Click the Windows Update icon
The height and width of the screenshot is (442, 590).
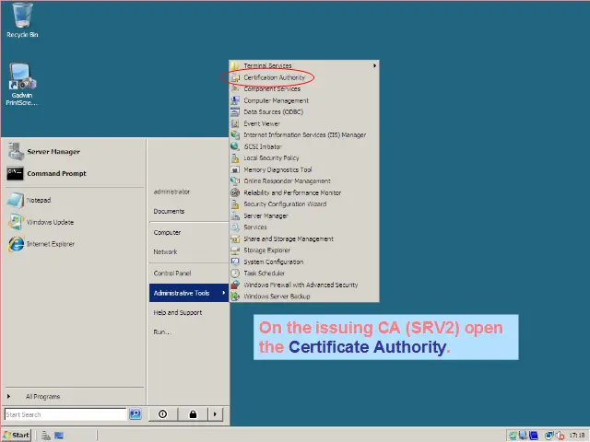pos(16,222)
